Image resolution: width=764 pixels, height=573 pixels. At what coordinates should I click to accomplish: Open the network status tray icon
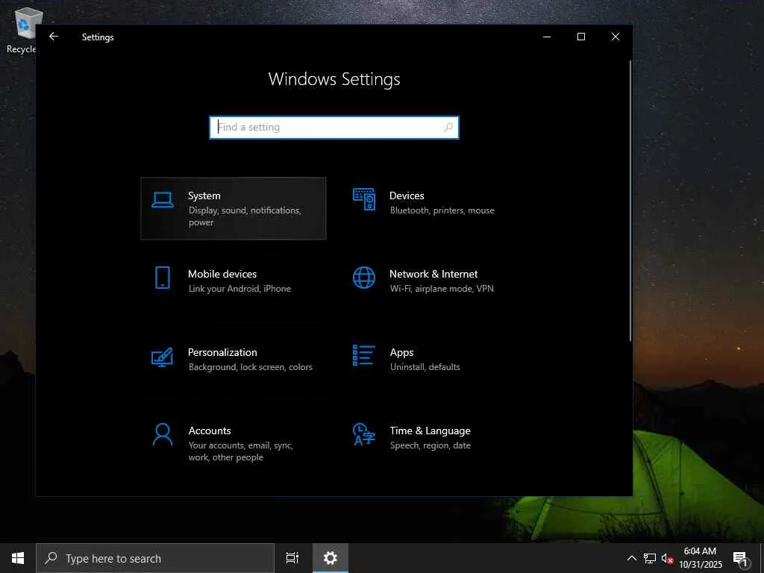coord(650,558)
